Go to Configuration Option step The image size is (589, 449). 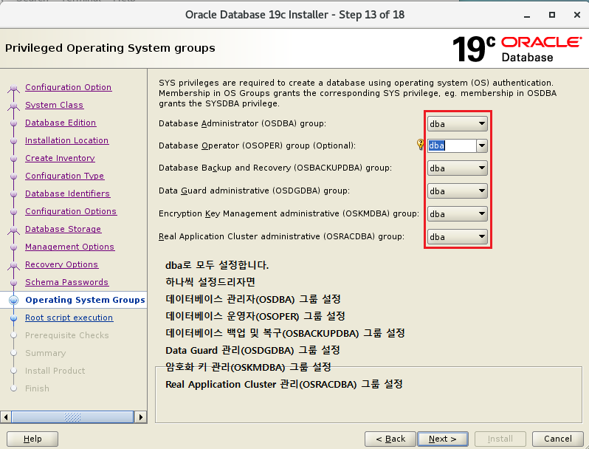coord(69,87)
